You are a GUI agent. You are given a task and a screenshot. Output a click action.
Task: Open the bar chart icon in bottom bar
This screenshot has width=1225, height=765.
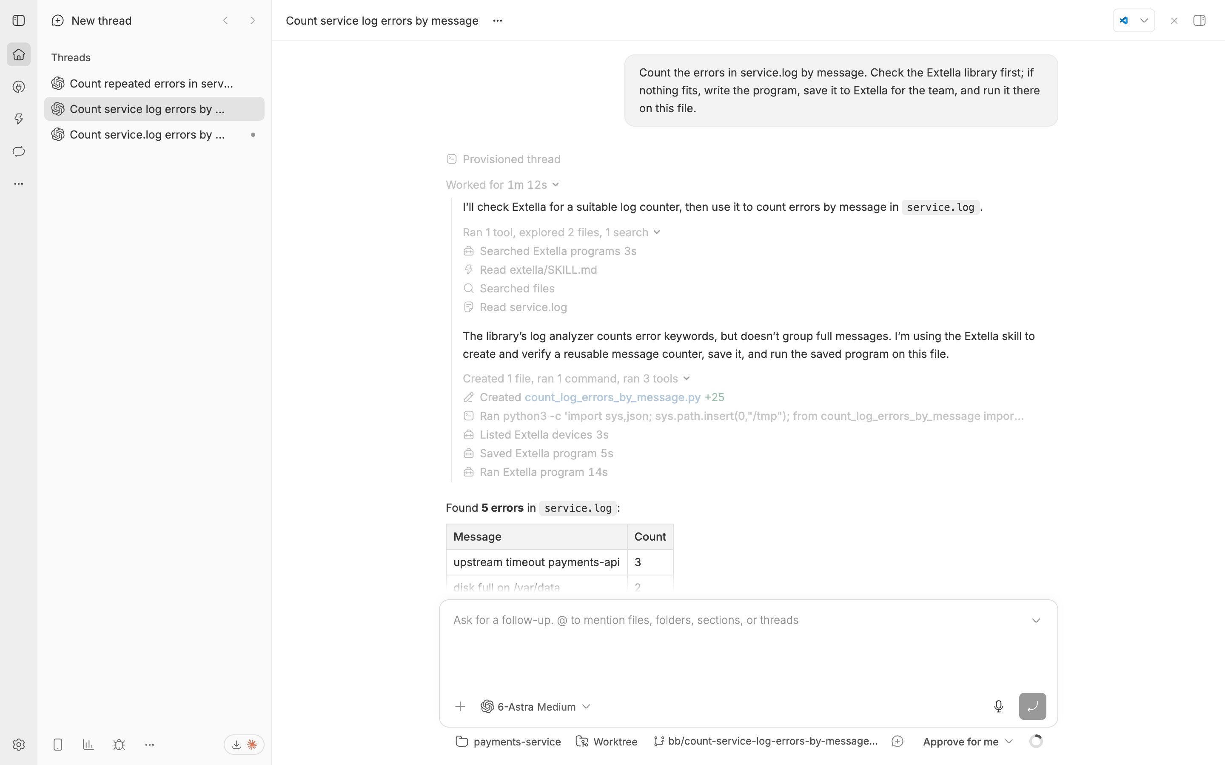(88, 745)
